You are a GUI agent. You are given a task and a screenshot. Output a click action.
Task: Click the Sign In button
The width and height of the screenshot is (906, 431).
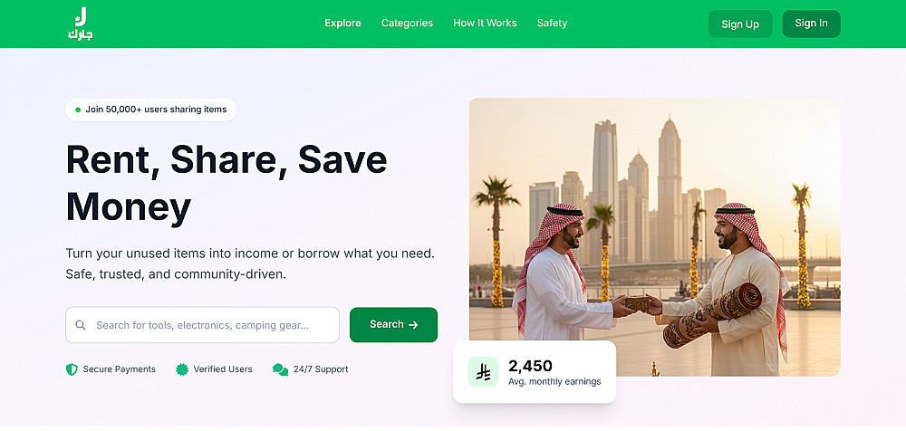coord(811,24)
